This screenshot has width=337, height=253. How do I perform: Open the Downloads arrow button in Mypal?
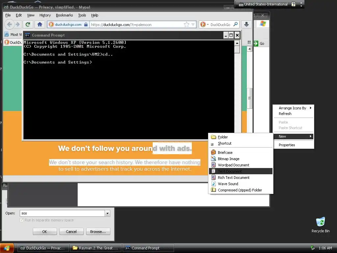246,24
